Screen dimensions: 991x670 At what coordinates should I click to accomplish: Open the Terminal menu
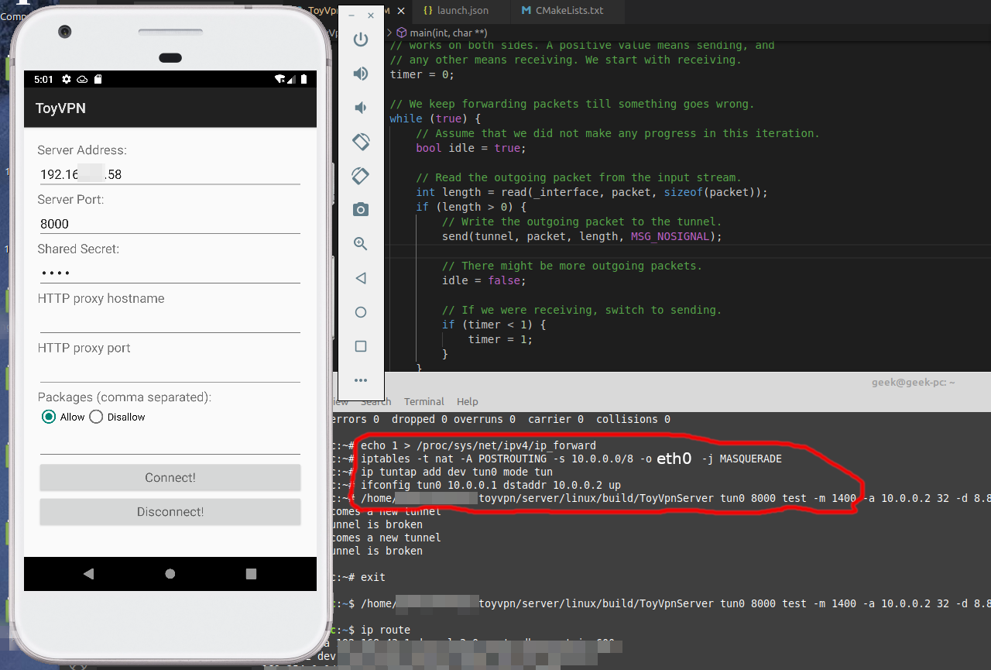click(423, 401)
